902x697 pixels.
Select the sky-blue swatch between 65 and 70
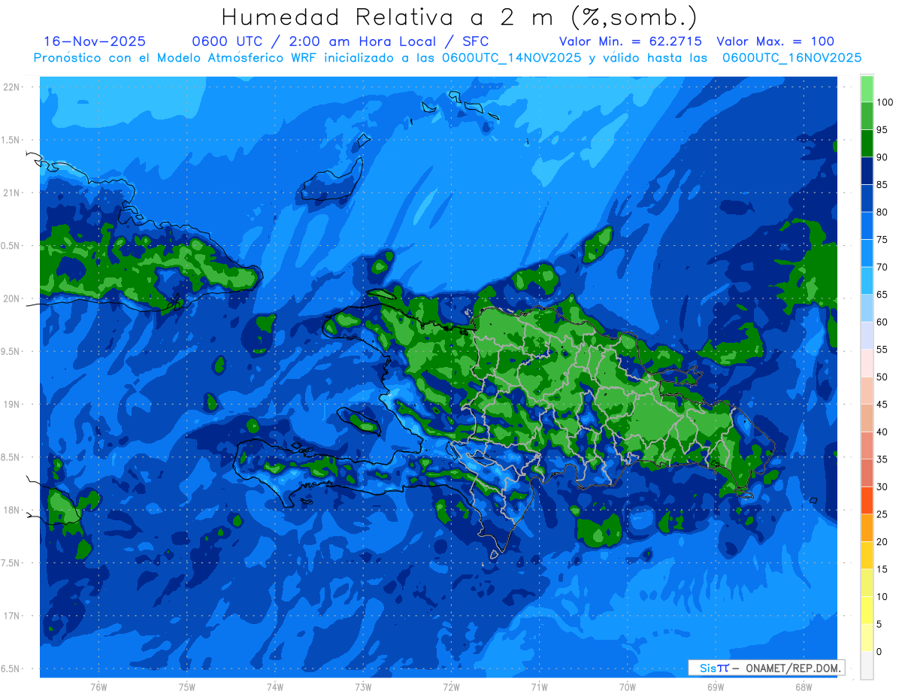[x=867, y=281]
